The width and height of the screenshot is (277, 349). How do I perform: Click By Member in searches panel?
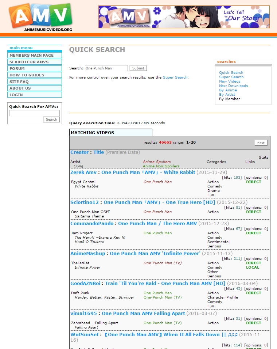point(230,99)
